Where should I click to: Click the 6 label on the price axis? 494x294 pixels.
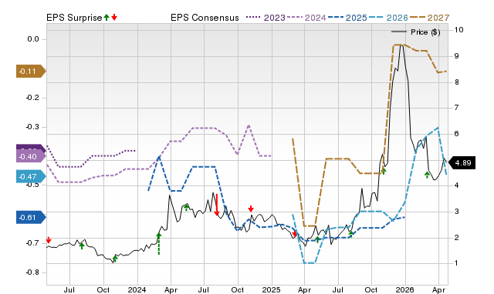pos(456,134)
